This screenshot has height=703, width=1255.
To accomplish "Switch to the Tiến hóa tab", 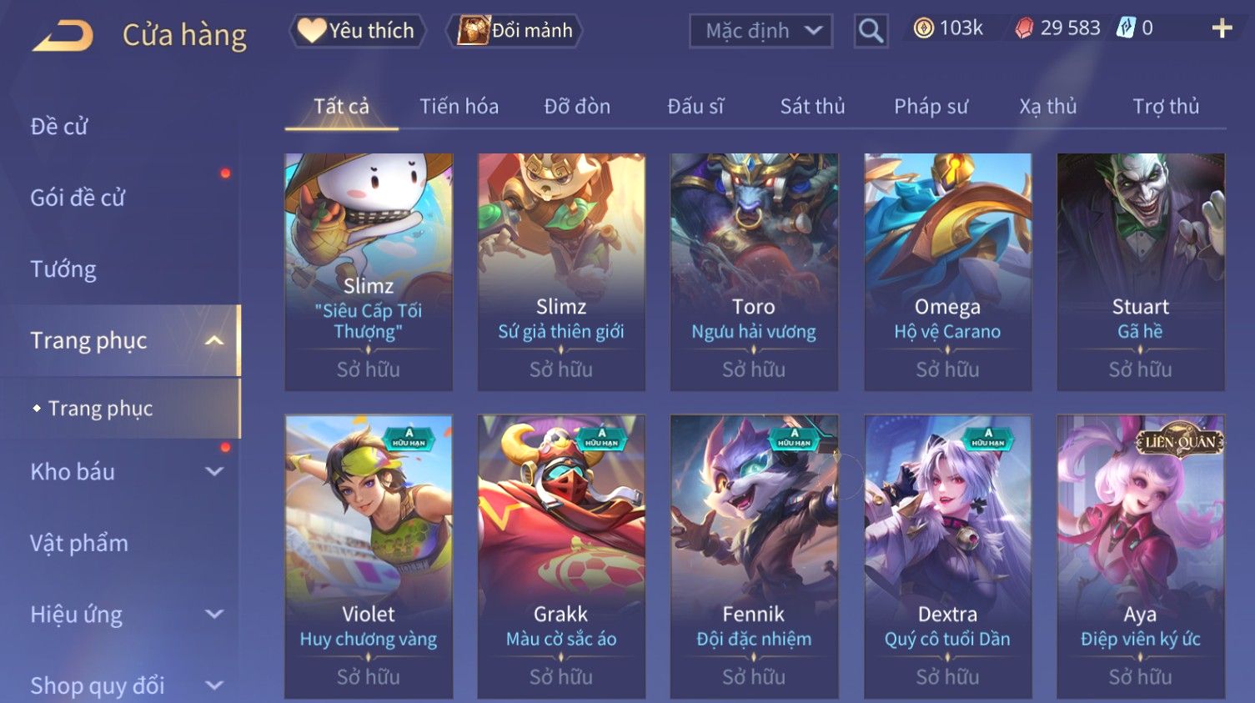I will point(459,107).
